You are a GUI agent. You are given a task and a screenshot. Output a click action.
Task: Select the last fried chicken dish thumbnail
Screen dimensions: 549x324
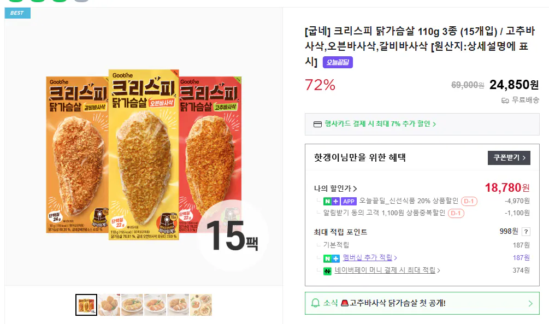pyautogui.click(x=202, y=304)
